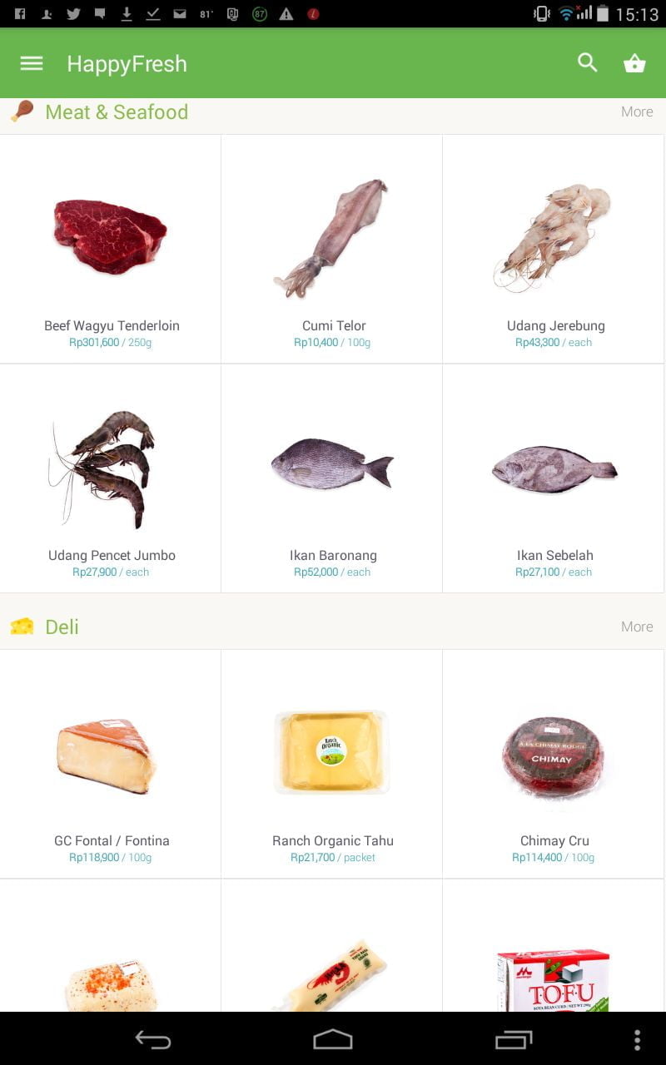This screenshot has height=1065, width=666.
Task: Show More items in Deli section
Action: click(x=637, y=627)
